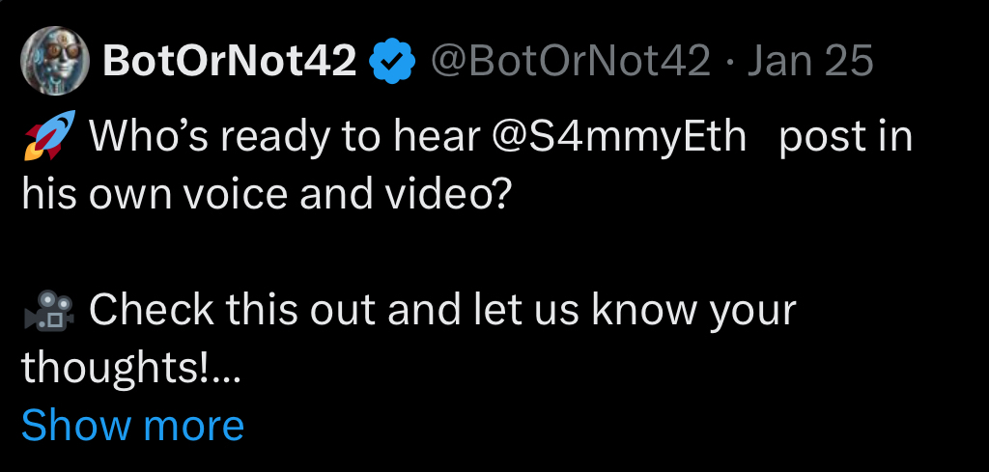
Task: Click the BotOrNot42 robot profile avatar
Action: tap(57, 62)
